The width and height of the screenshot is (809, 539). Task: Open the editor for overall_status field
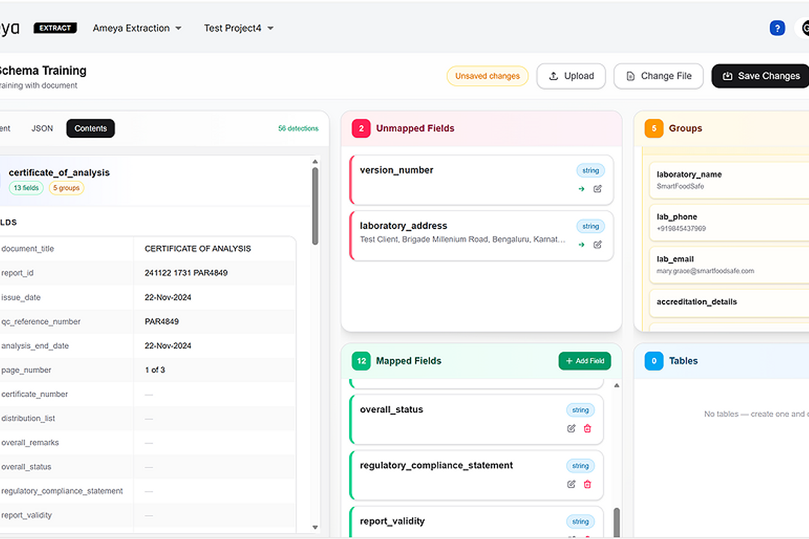(x=572, y=428)
